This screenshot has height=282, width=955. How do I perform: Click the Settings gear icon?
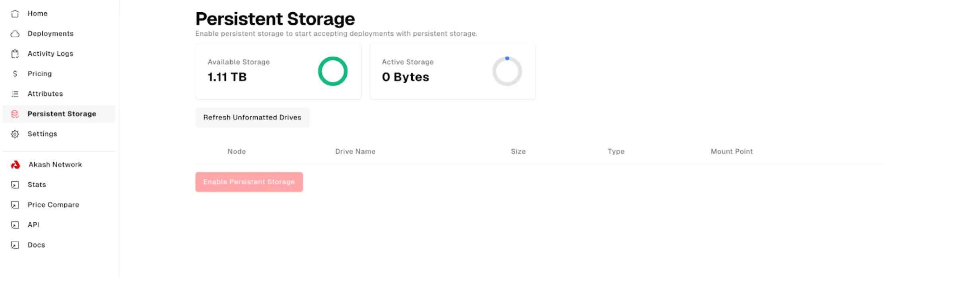tap(15, 134)
